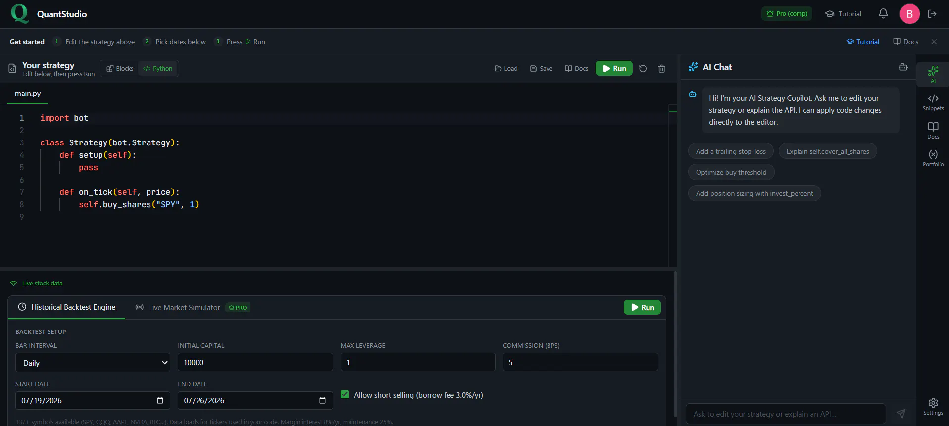949x426 pixels.
Task: Open Tutorial in the Get started bar
Action: tap(862, 42)
